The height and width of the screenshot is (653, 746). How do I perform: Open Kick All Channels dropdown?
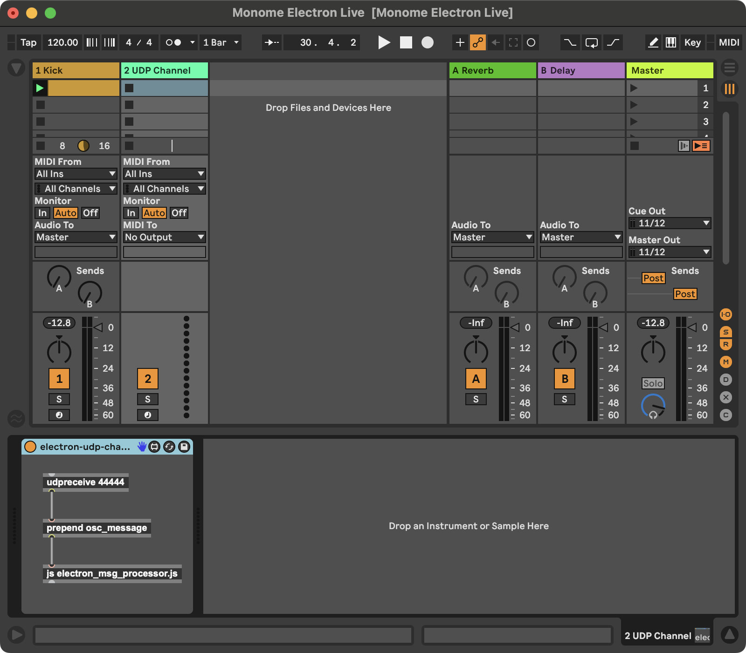click(76, 189)
